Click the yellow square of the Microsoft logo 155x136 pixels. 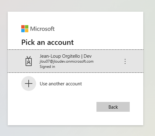[27, 30]
